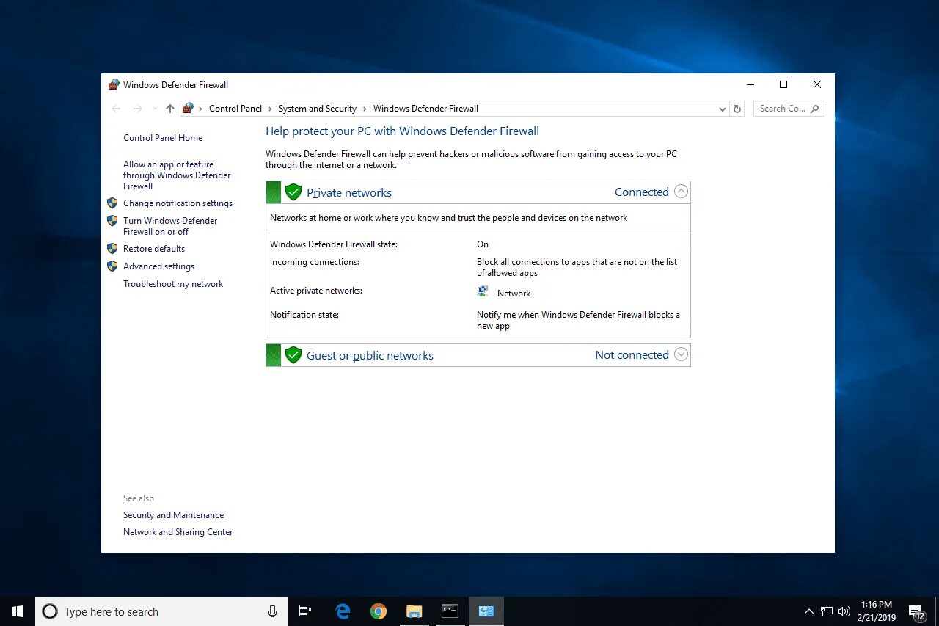The width and height of the screenshot is (939, 626).
Task: Click the Network icon under active private networks
Action: pyautogui.click(x=483, y=292)
